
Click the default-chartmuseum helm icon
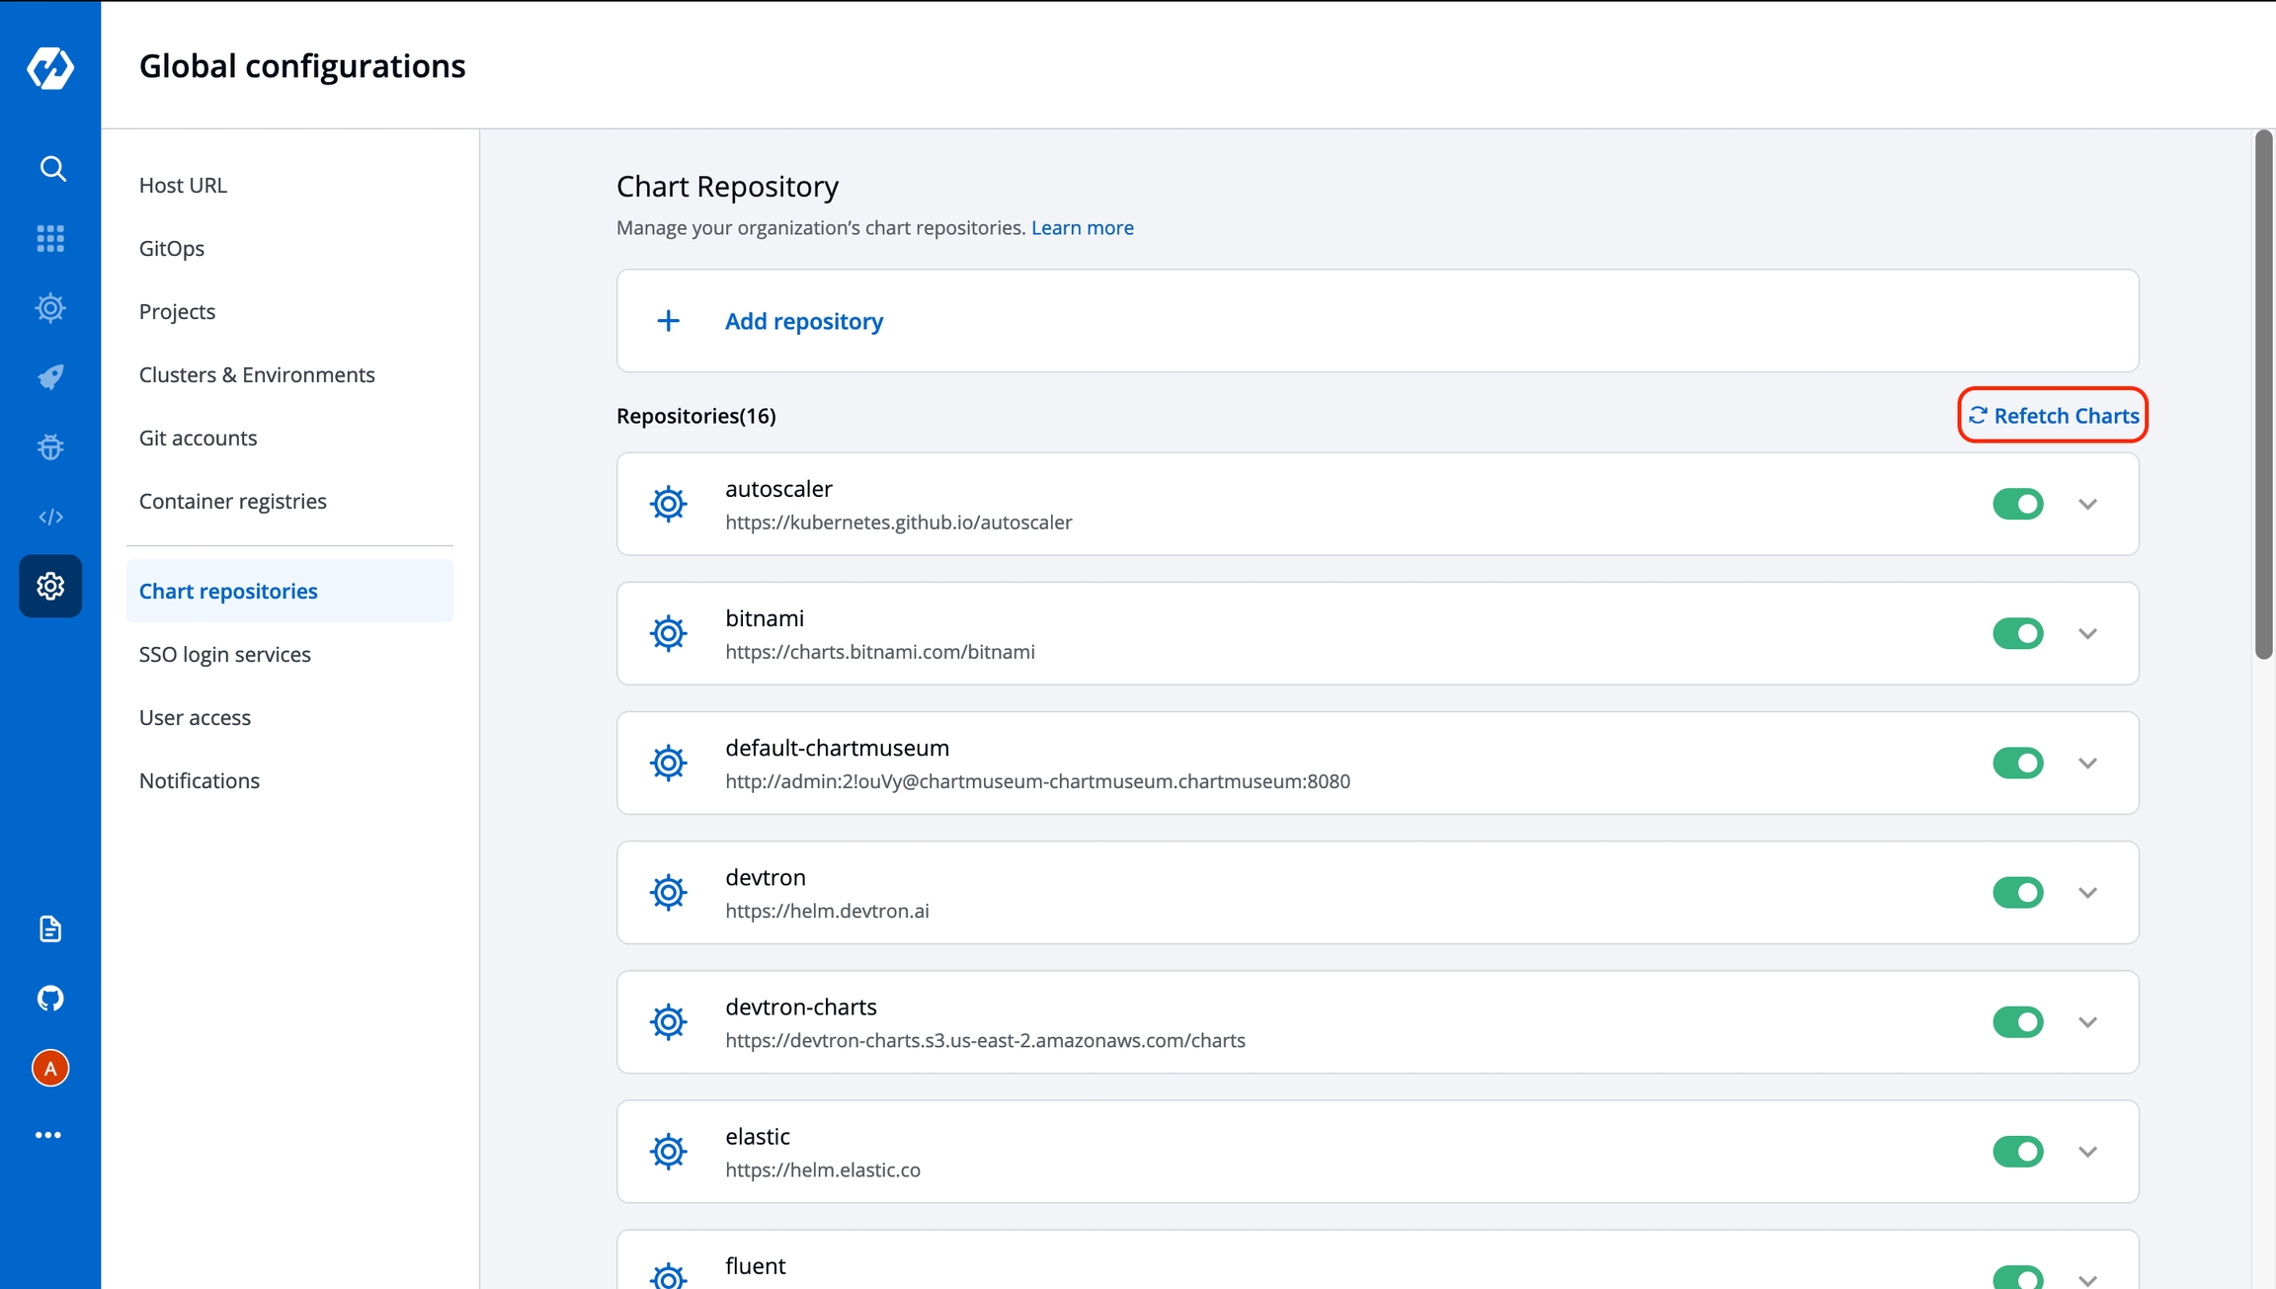click(x=669, y=763)
